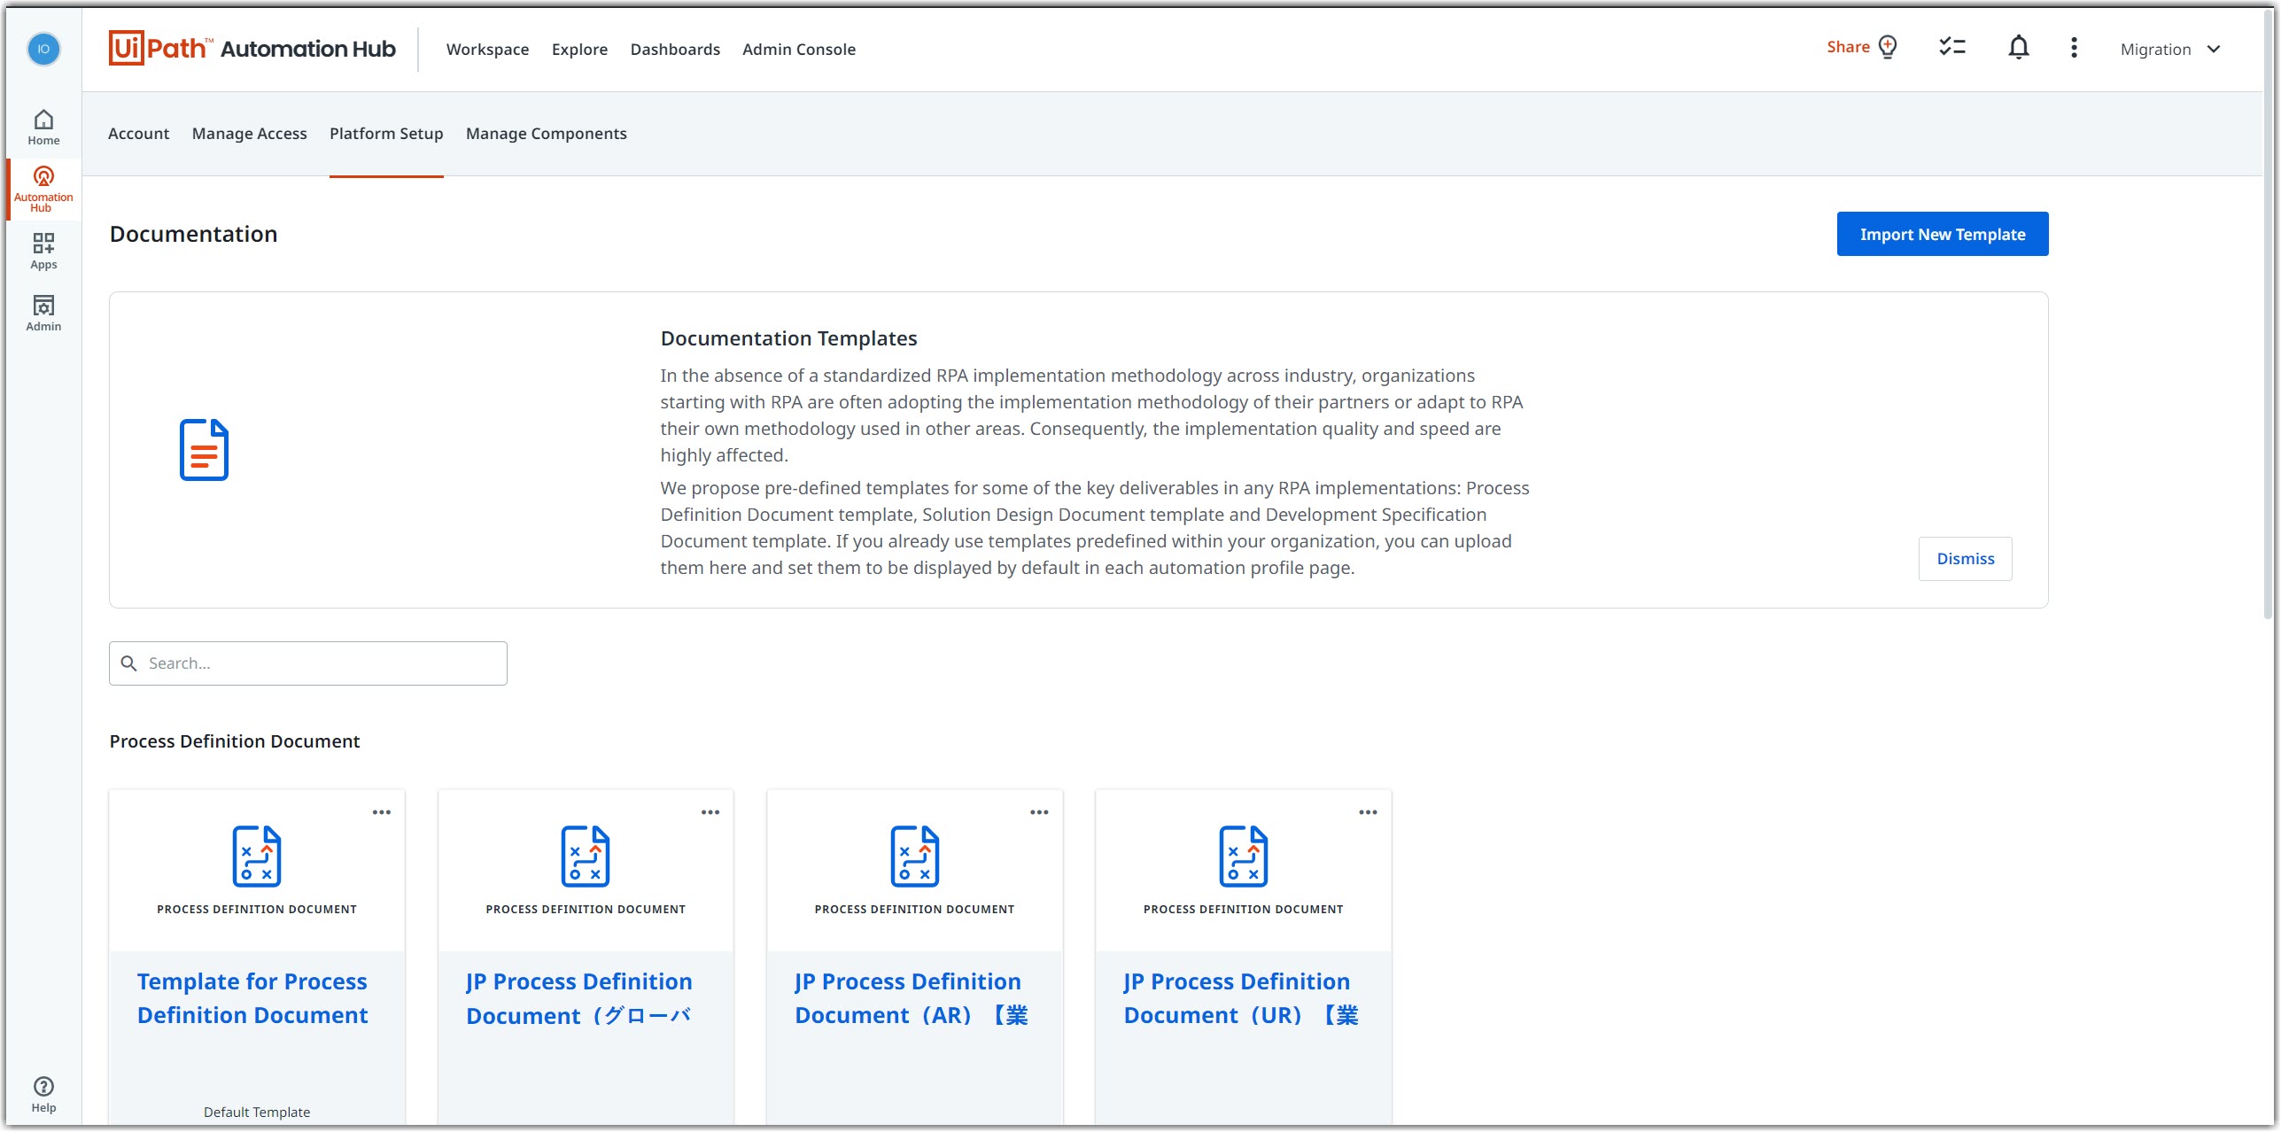The image size is (2281, 1132).
Task: Open Apps from the left sidebar
Action: point(43,250)
